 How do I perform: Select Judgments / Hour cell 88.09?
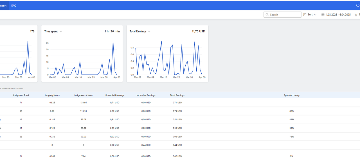coord(83,128)
